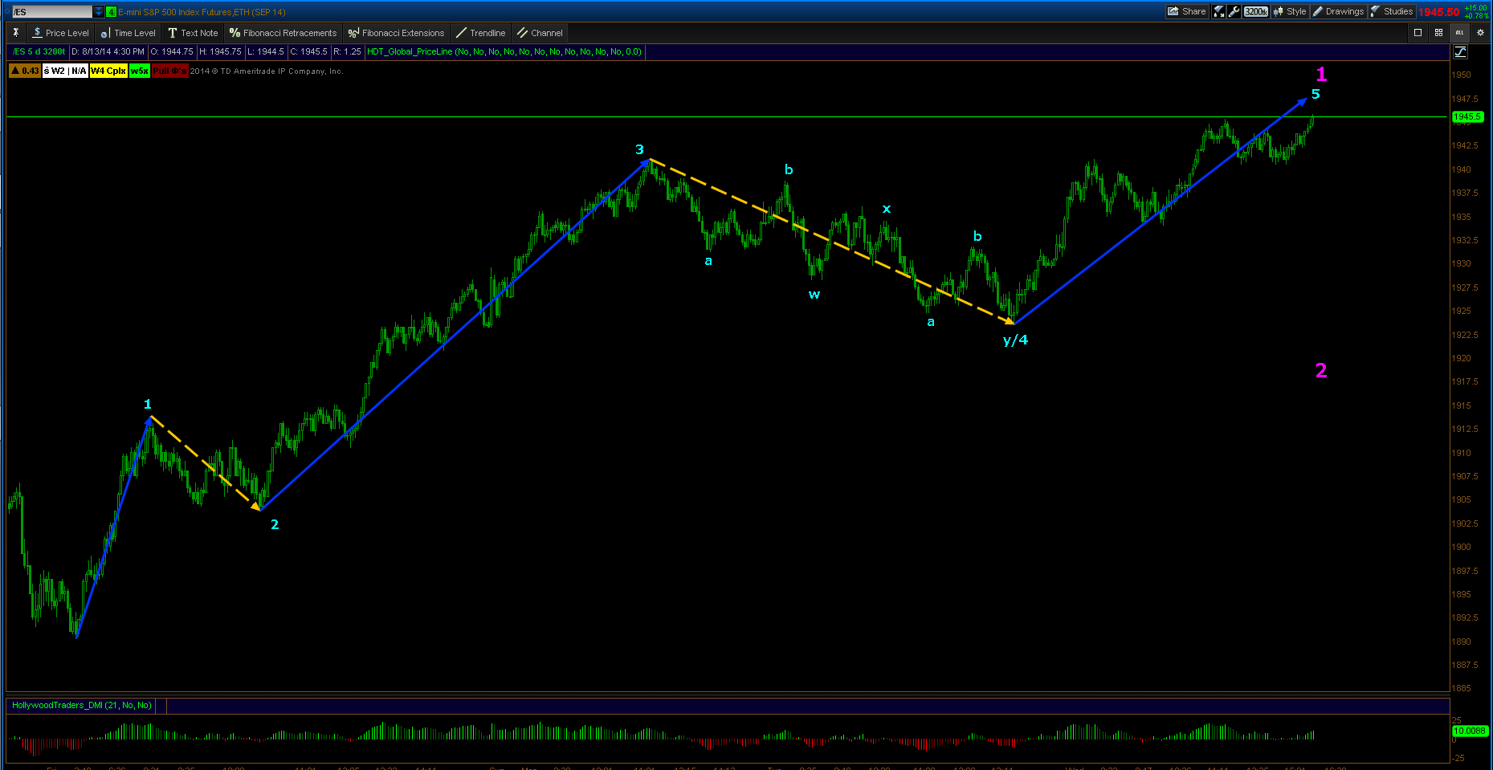Open the Share menu
The height and width of the screenshot is (770, 1493).
click(x=1187, y=11)
